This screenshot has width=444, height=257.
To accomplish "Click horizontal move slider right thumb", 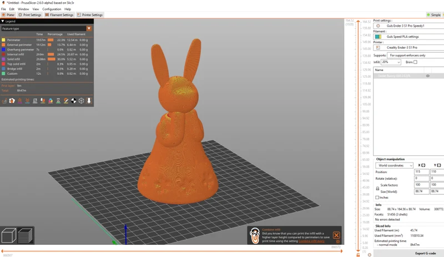I will [x=341, y=251].
